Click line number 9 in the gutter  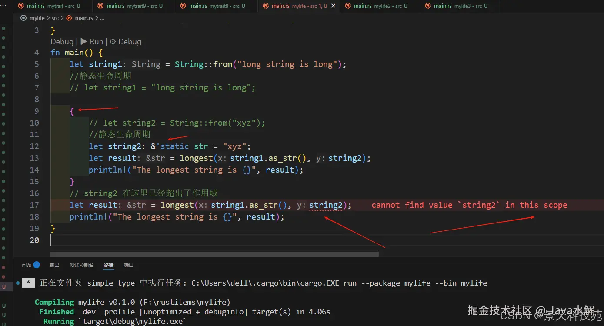pyautogui.click(x=37, y=111)
